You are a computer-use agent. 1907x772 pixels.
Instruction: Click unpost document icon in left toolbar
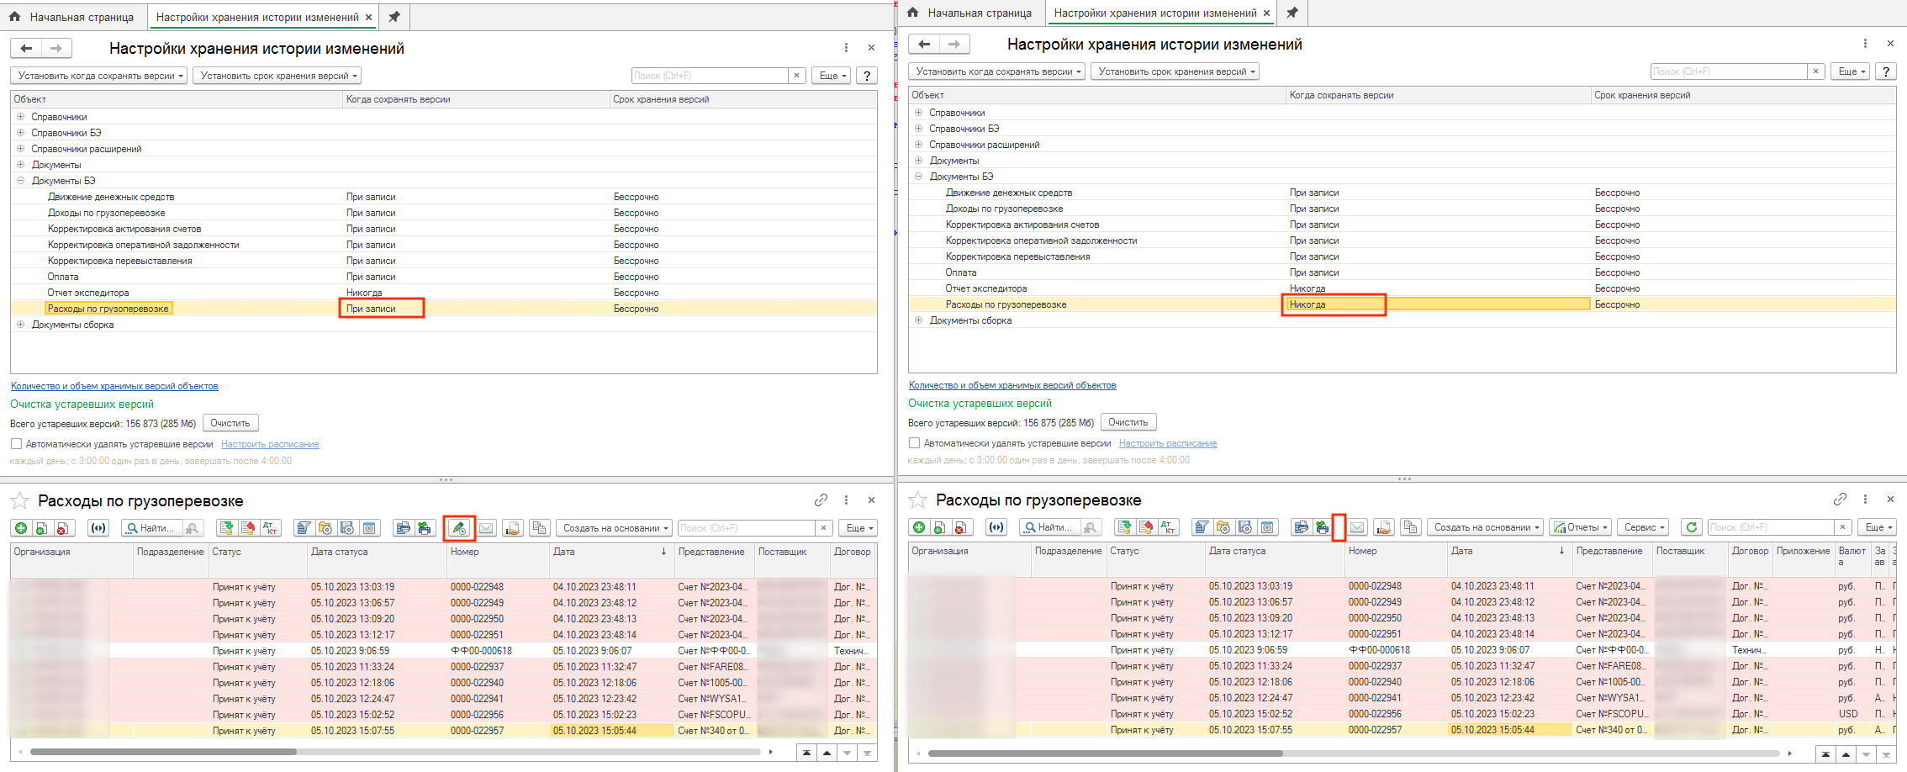click(x=247, y=528)
